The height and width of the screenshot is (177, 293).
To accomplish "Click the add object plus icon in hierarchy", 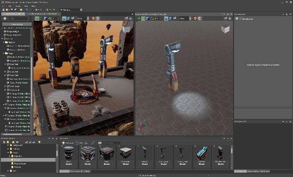I will tap(5, 19).
